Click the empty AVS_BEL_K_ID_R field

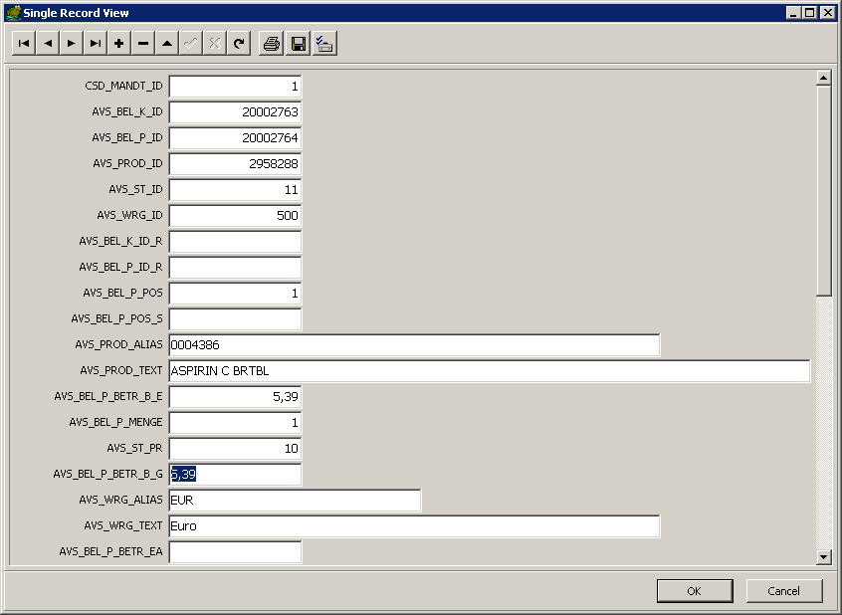pyautogui.click(x=235, y=242)
